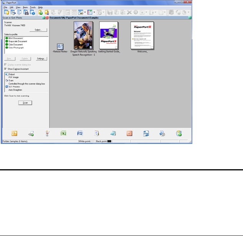Toggle the Show Capture Assistant checkbox
This screenshot has height=236, width=243.
pyautogui.click(x=5, y=69)
